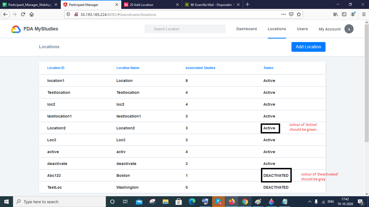Click the FDA MyStudies logo
369x207 pixels.
[x=34, y=29]
